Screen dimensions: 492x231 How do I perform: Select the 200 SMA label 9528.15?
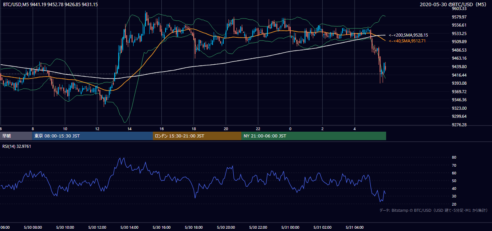[408, 35]
